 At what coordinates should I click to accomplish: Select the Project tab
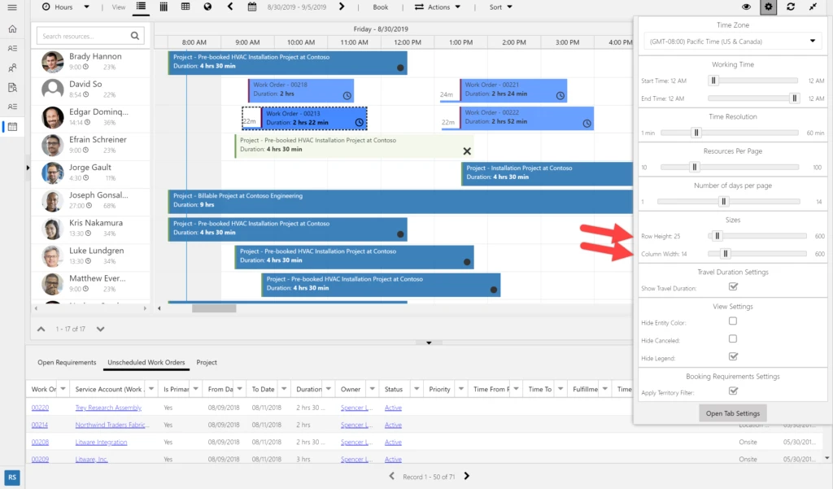(207, 363)
